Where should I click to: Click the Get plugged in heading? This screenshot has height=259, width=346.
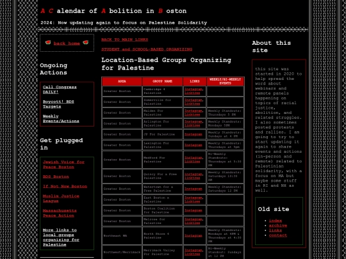62,144
